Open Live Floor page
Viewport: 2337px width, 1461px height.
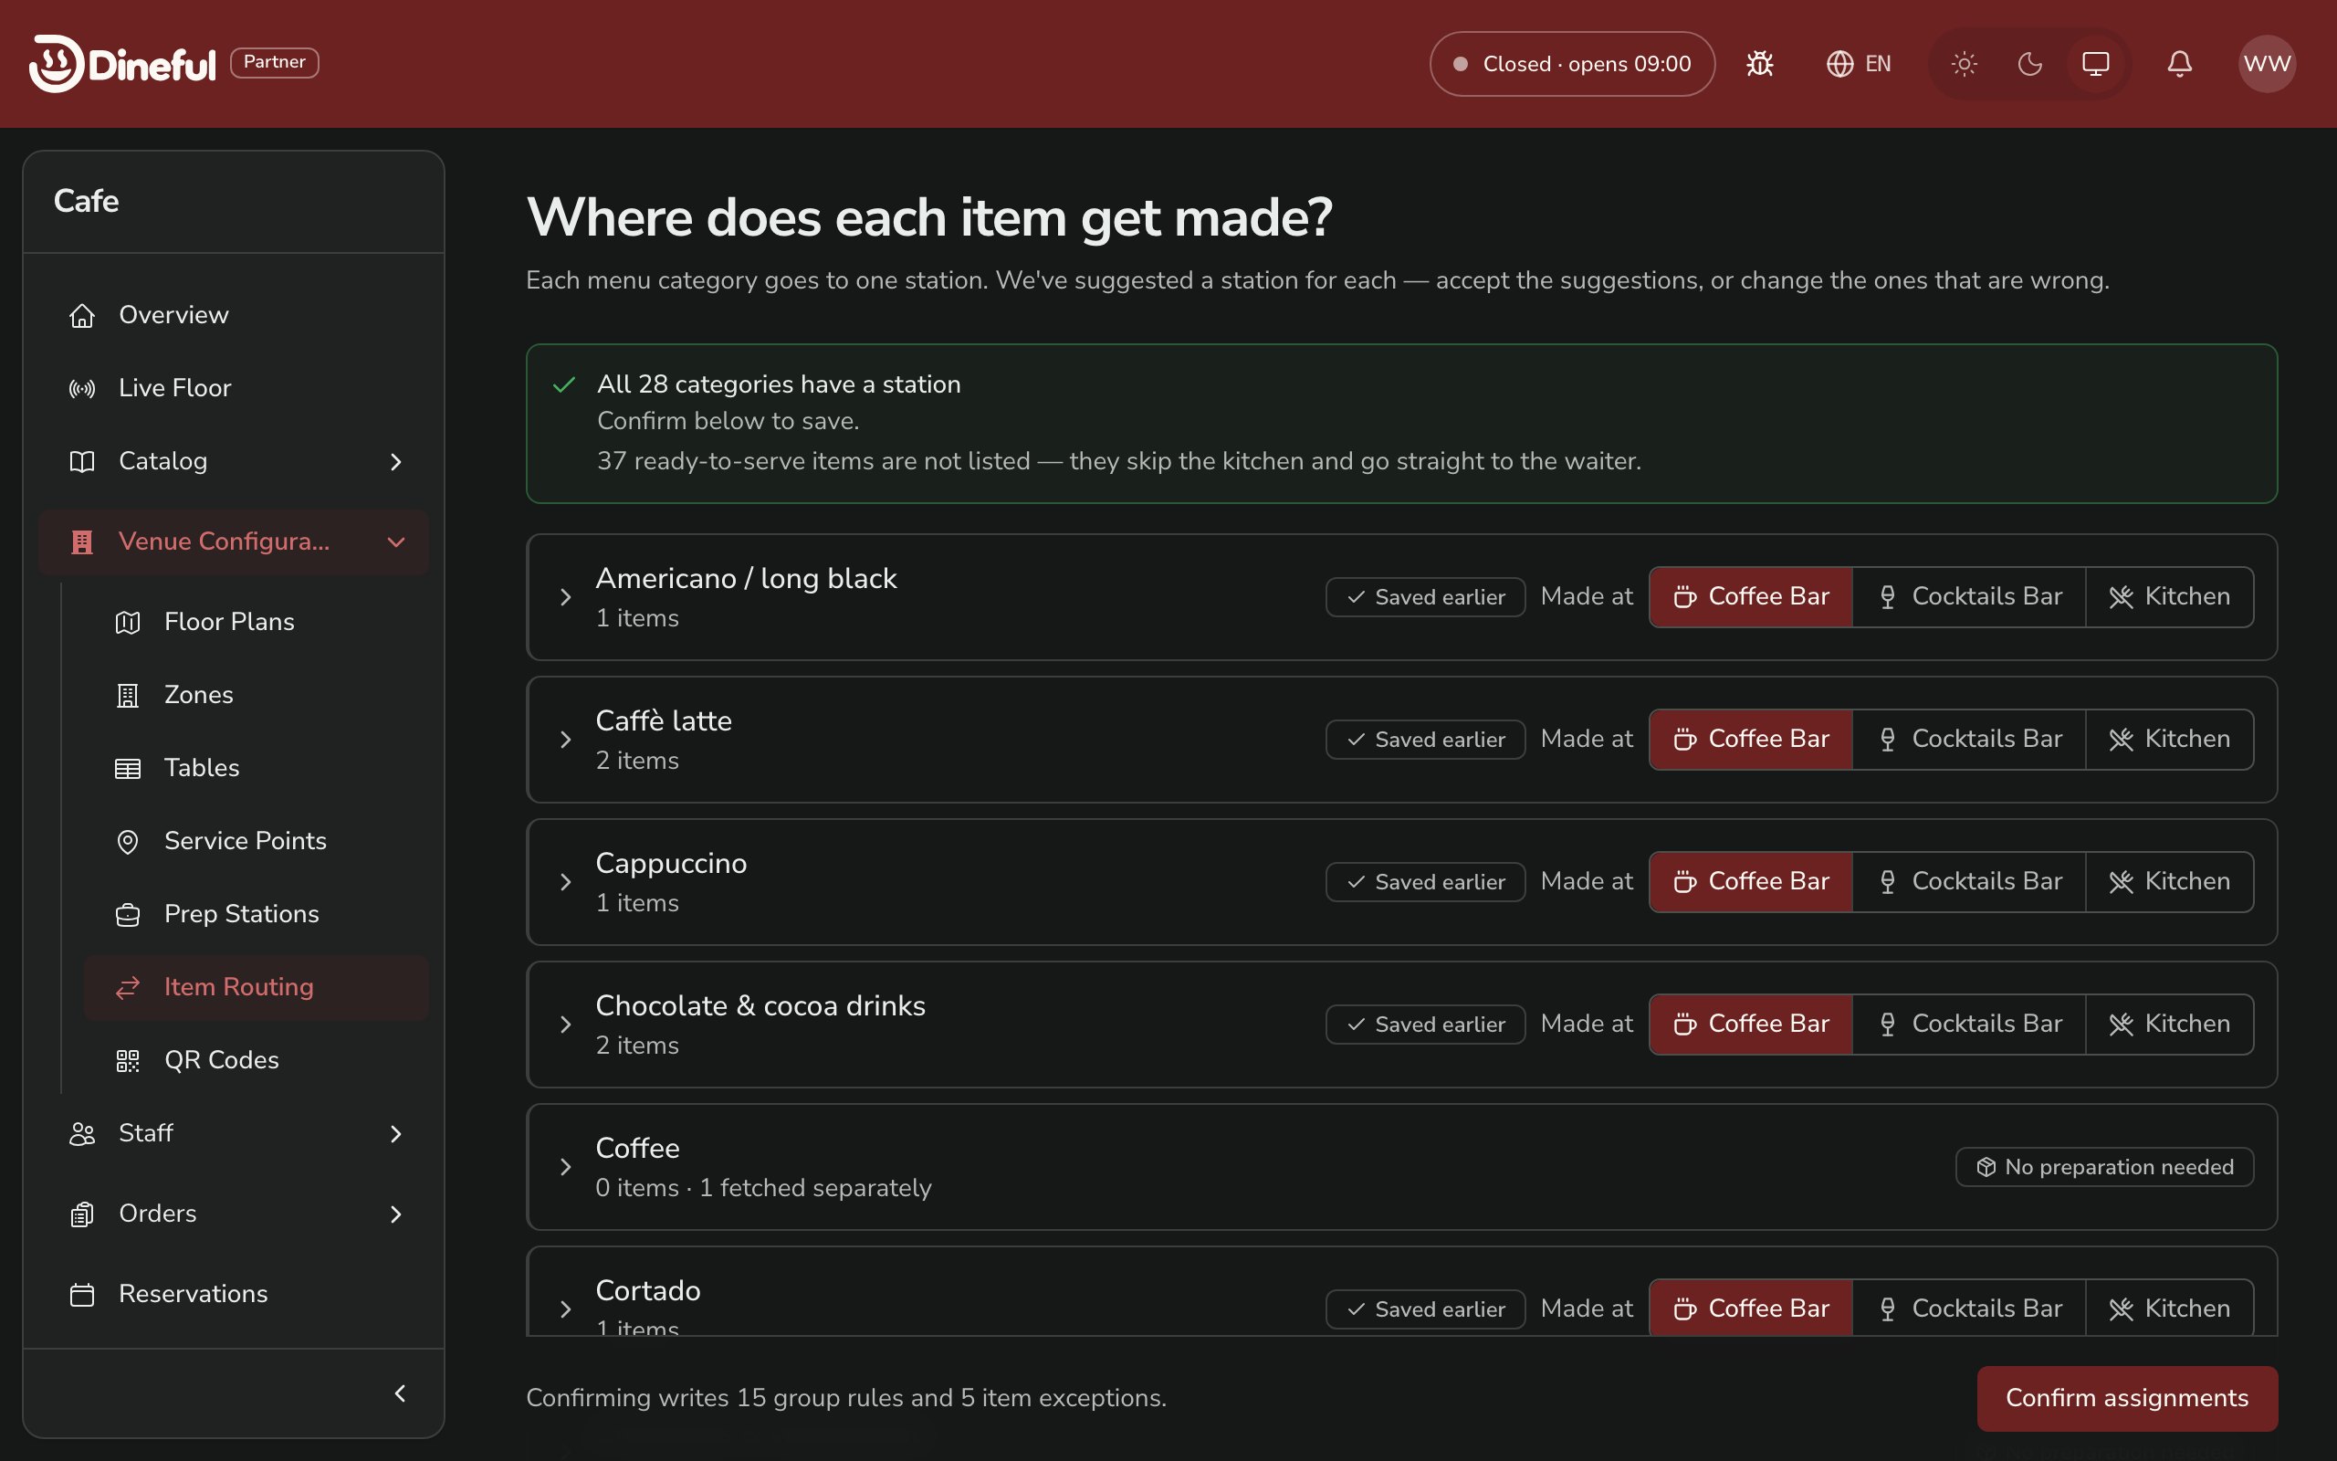point(234,388)
